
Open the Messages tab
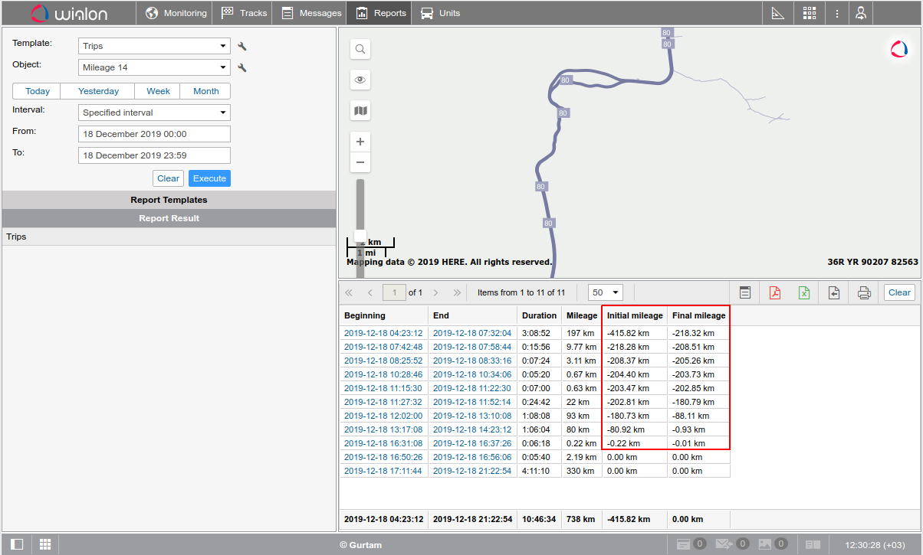tap(310, 13)
